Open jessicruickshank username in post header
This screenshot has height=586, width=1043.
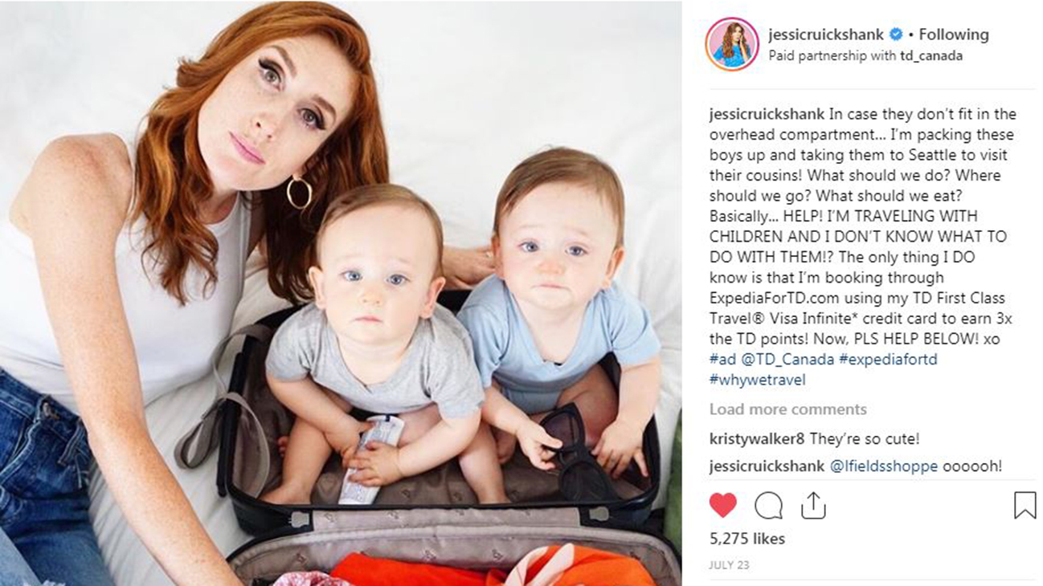(x=825, y=35)
